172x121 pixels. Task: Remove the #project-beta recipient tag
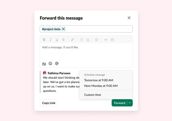[x=63, y=29]
